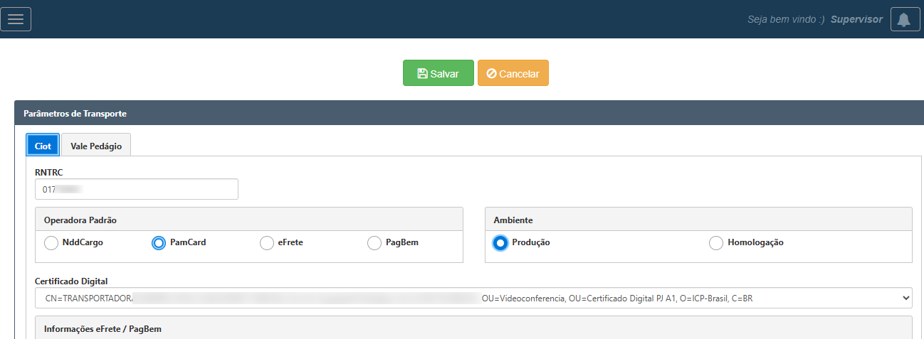Switch Ambiente to Homologação
Screen dimensions: 924x339
point(716,243)
